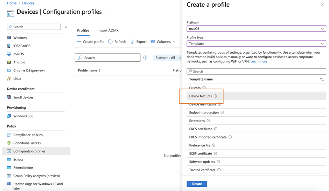
Task: Click the iOS/iPadOS device icon
Action: 9,46
